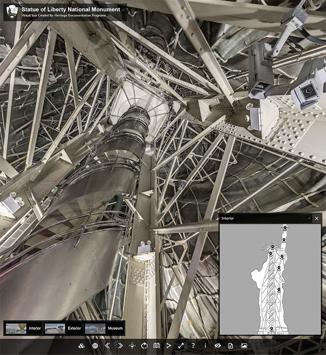Switch to the Interior tour group
Viewport: 326px width, 355px height.
click(x=23, y=328)
